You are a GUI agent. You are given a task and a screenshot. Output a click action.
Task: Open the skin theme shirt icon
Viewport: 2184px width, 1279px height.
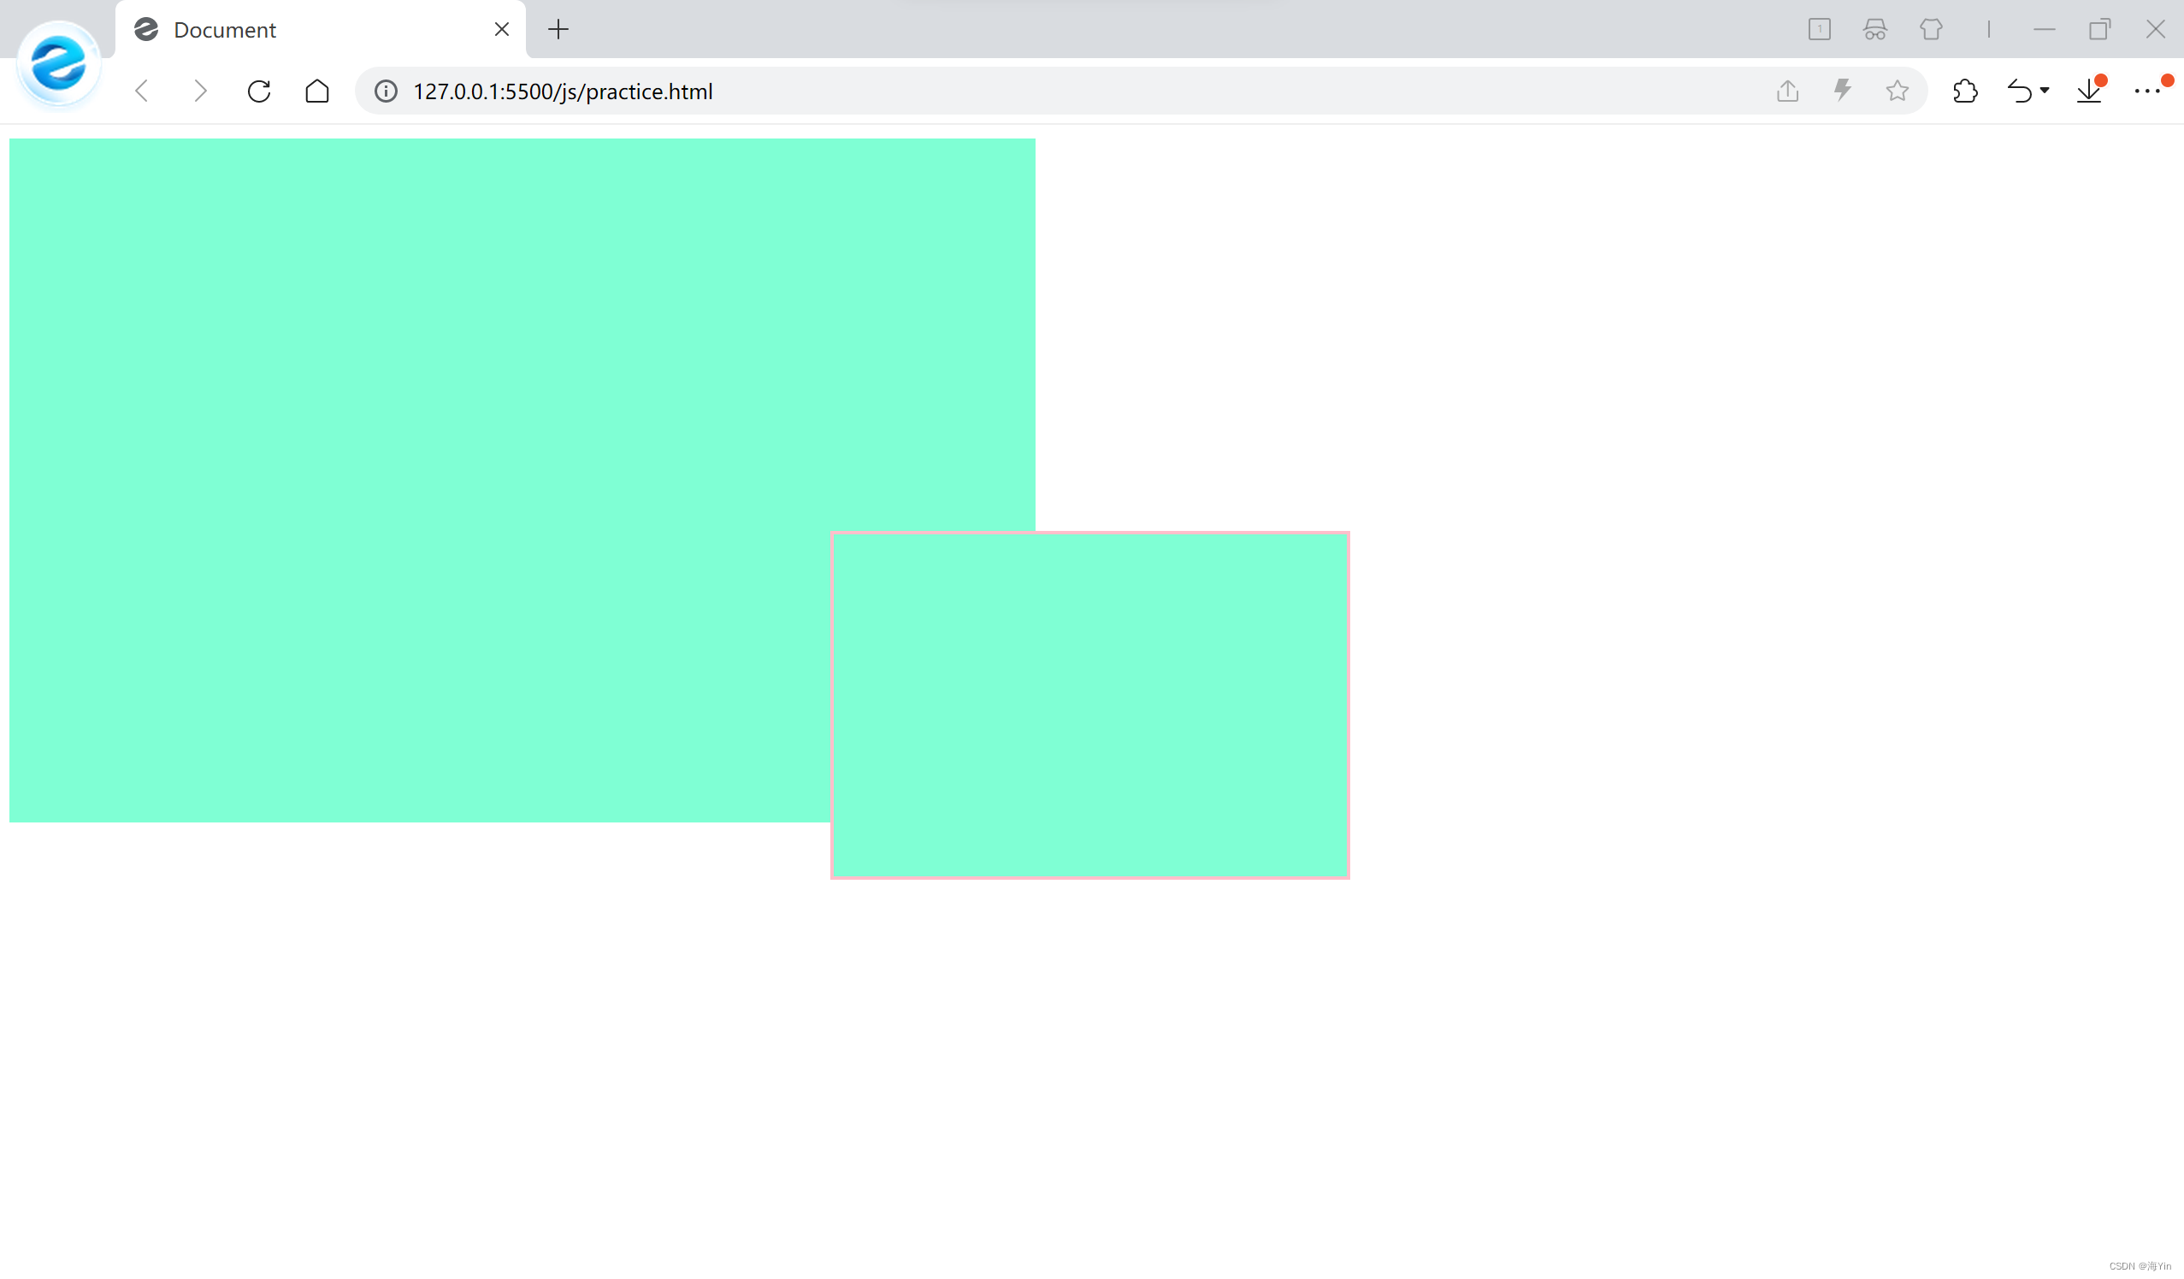(1931, 29)
